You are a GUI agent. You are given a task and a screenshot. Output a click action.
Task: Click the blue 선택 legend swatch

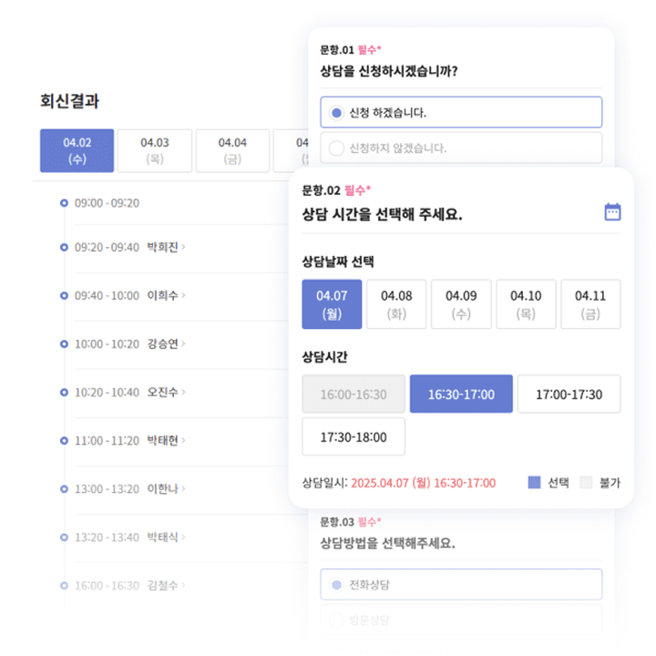coord(534,482)
